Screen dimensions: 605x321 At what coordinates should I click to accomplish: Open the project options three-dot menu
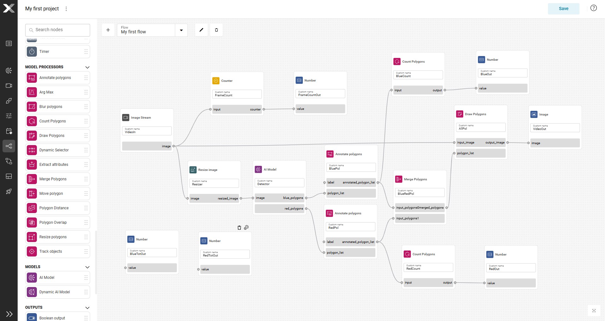pyautogui.click(x=66, y=9)
